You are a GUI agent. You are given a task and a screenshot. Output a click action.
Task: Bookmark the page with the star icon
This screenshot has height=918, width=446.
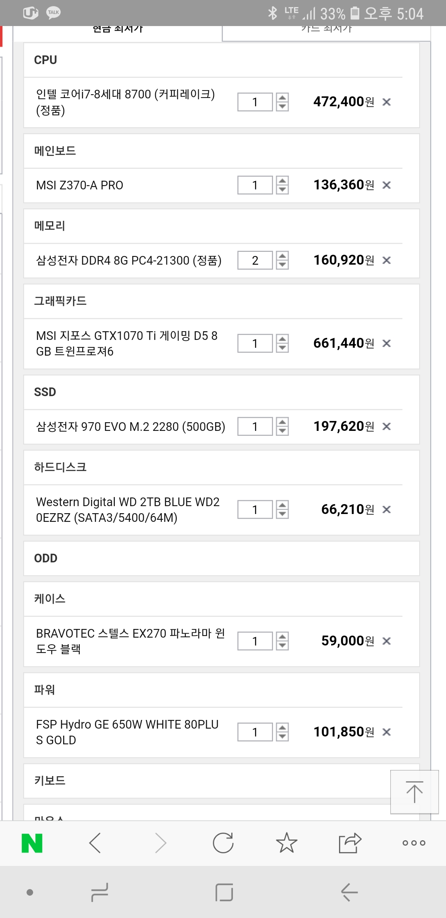coord(286,843)
